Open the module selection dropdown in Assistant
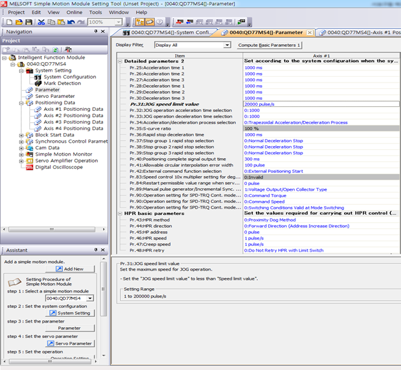 (x=90, y=298)
